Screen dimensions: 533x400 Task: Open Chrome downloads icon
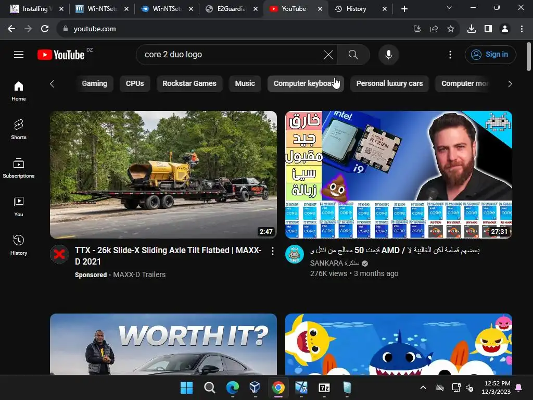pyautogui.click(x=472, y=29)
